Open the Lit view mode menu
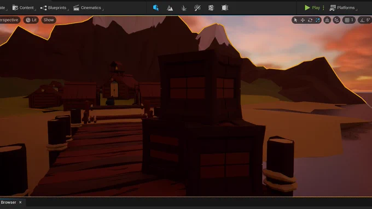This screenshot has width=372, height=209. coord(31,20)
